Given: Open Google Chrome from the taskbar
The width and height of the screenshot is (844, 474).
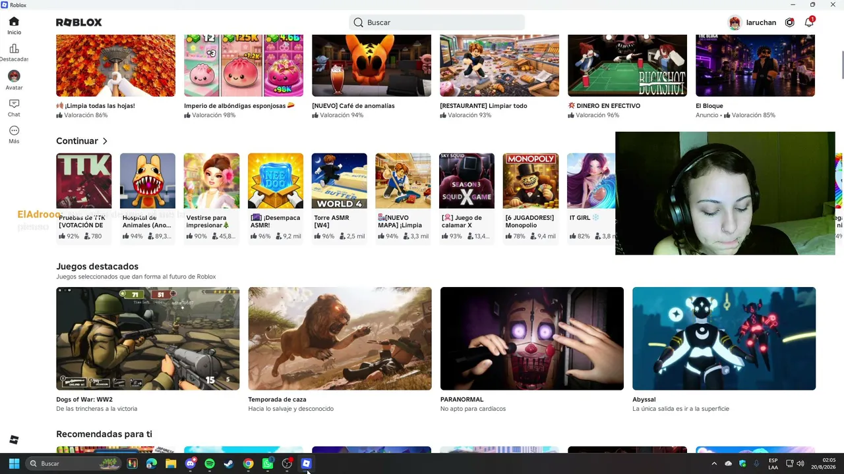Looking at the screenshot, I should [248, 463].
